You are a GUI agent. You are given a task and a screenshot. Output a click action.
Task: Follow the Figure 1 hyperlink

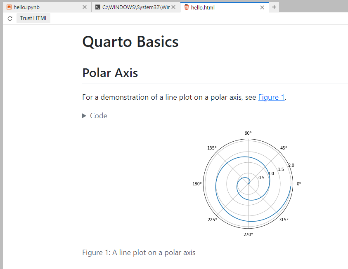tap(271, 97)
